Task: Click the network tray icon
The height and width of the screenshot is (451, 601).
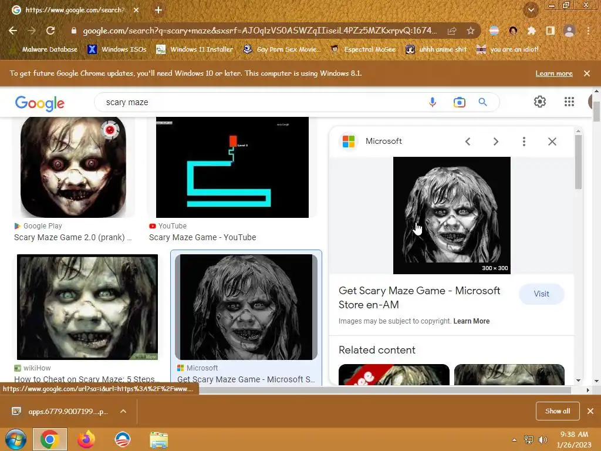Action: coord(529,440)
